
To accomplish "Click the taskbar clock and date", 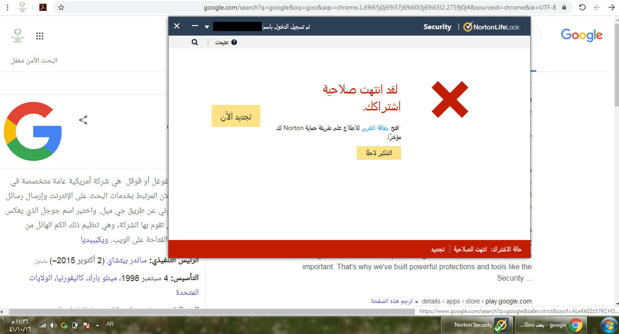I will coord(19,325).
